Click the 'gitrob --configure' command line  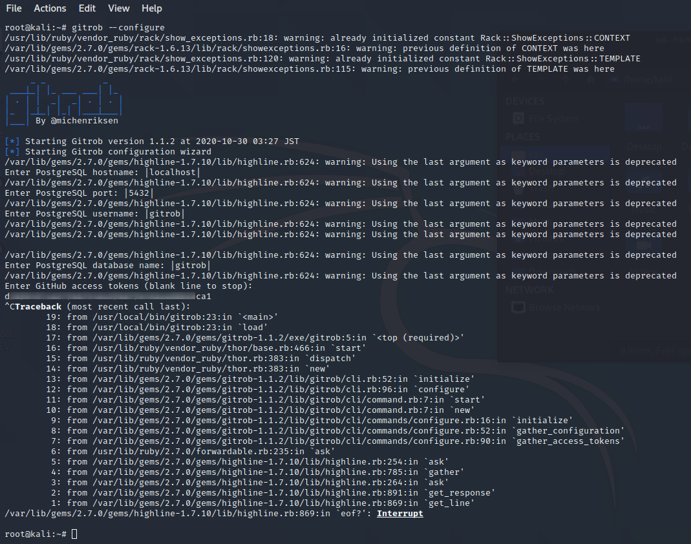tap(85, 27)
